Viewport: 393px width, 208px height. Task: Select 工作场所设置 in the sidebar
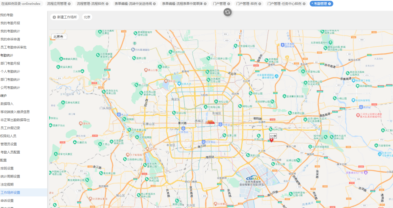click(24, 193)
